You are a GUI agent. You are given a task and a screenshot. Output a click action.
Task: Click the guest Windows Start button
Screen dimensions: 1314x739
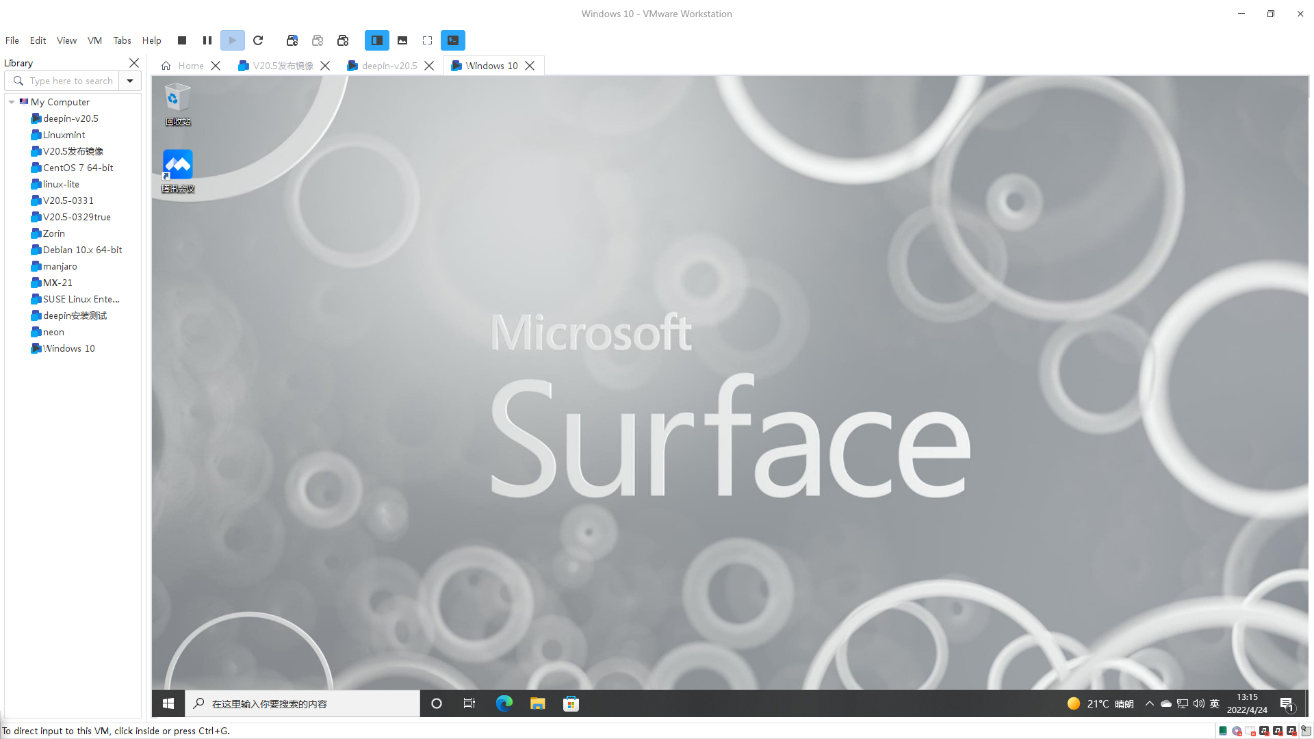click(168, 703)
